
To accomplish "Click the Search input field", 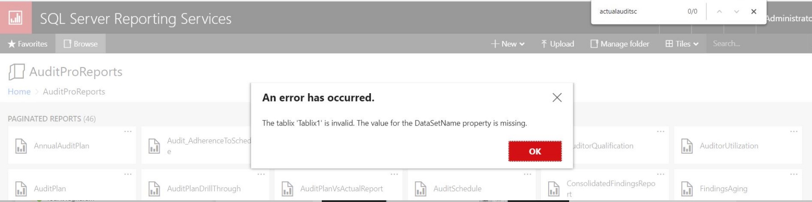I will click(x=758, y=44).
